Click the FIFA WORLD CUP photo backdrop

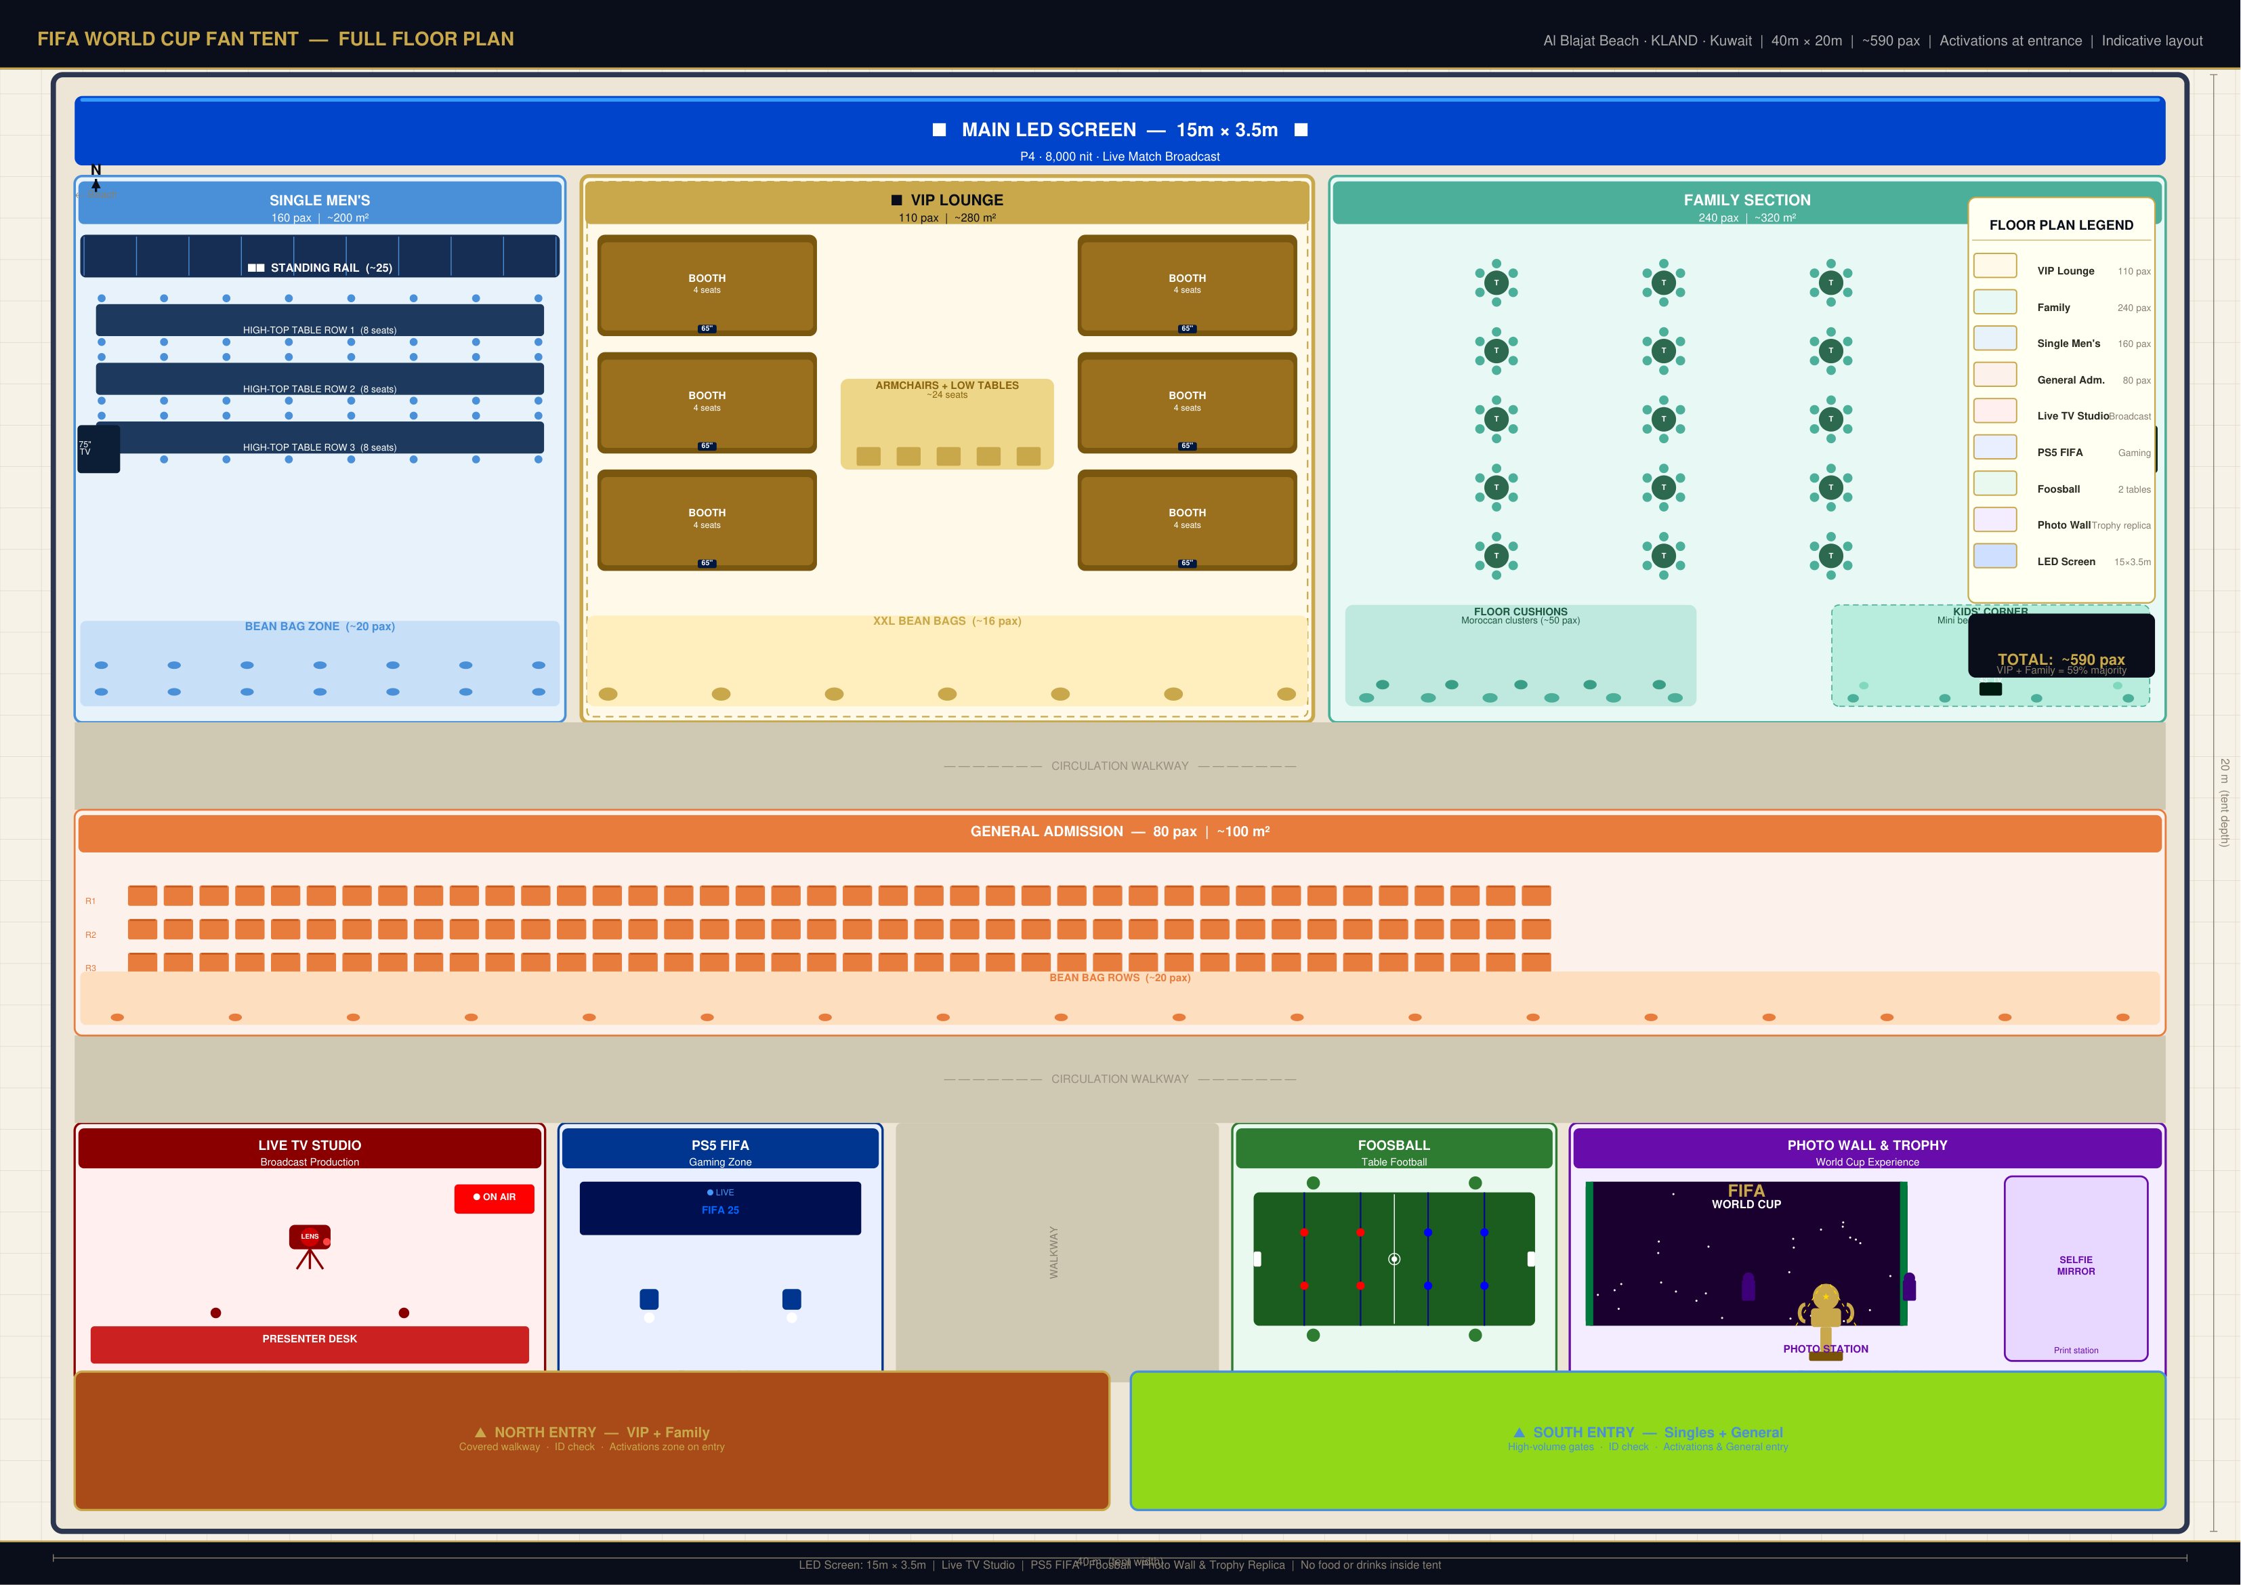click(1746, 1254)
